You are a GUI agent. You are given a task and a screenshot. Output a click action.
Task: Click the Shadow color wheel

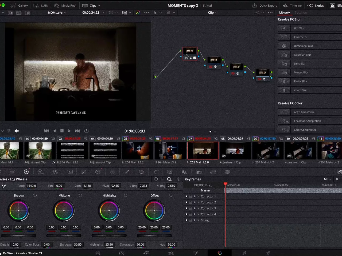(18, 211)
